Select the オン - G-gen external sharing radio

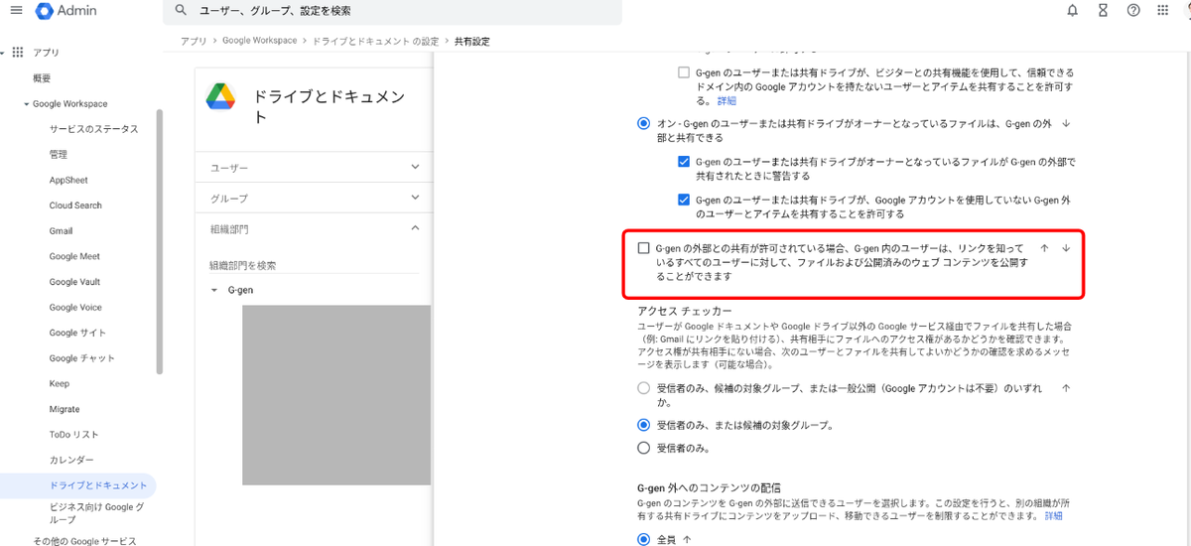[643, 124]
